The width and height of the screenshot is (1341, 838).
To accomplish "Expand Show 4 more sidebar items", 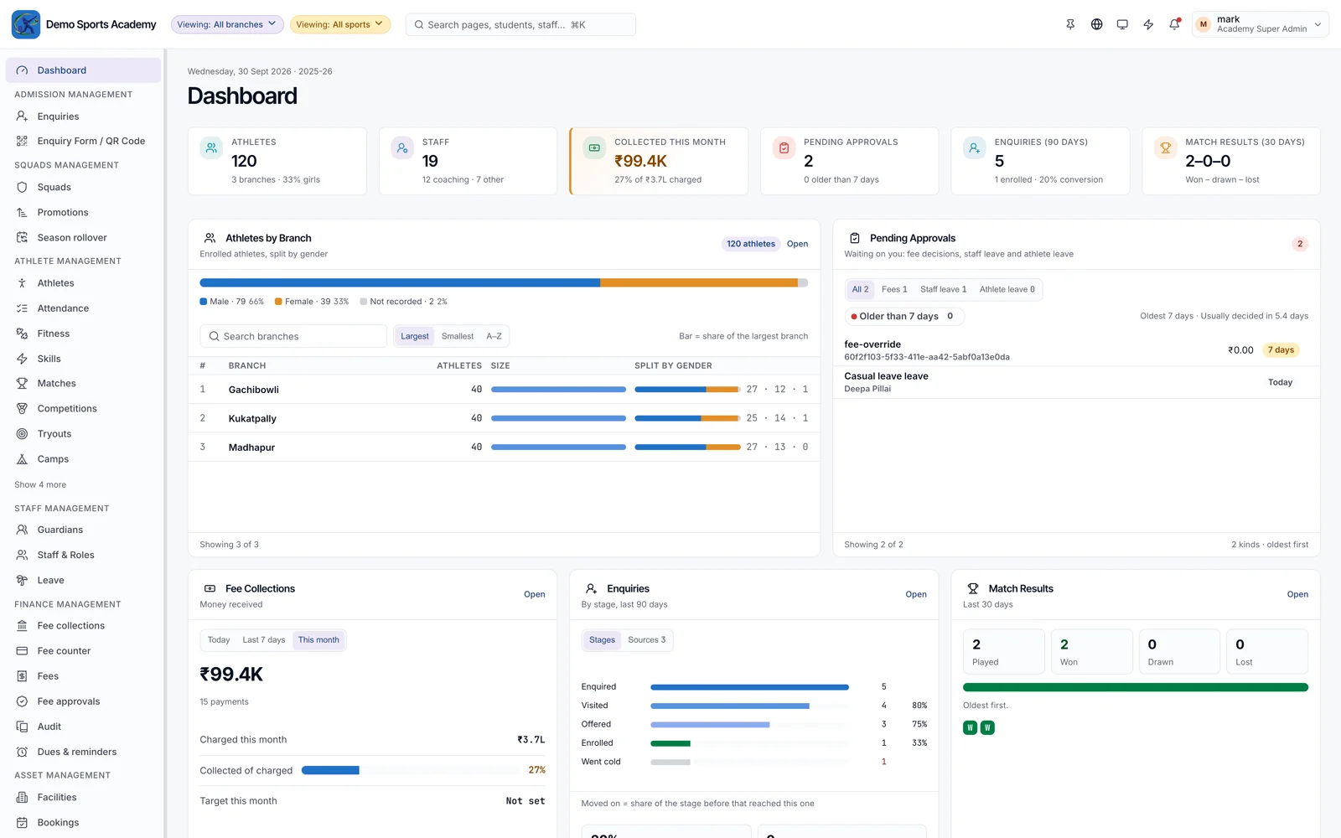I will tap(40, 484).
